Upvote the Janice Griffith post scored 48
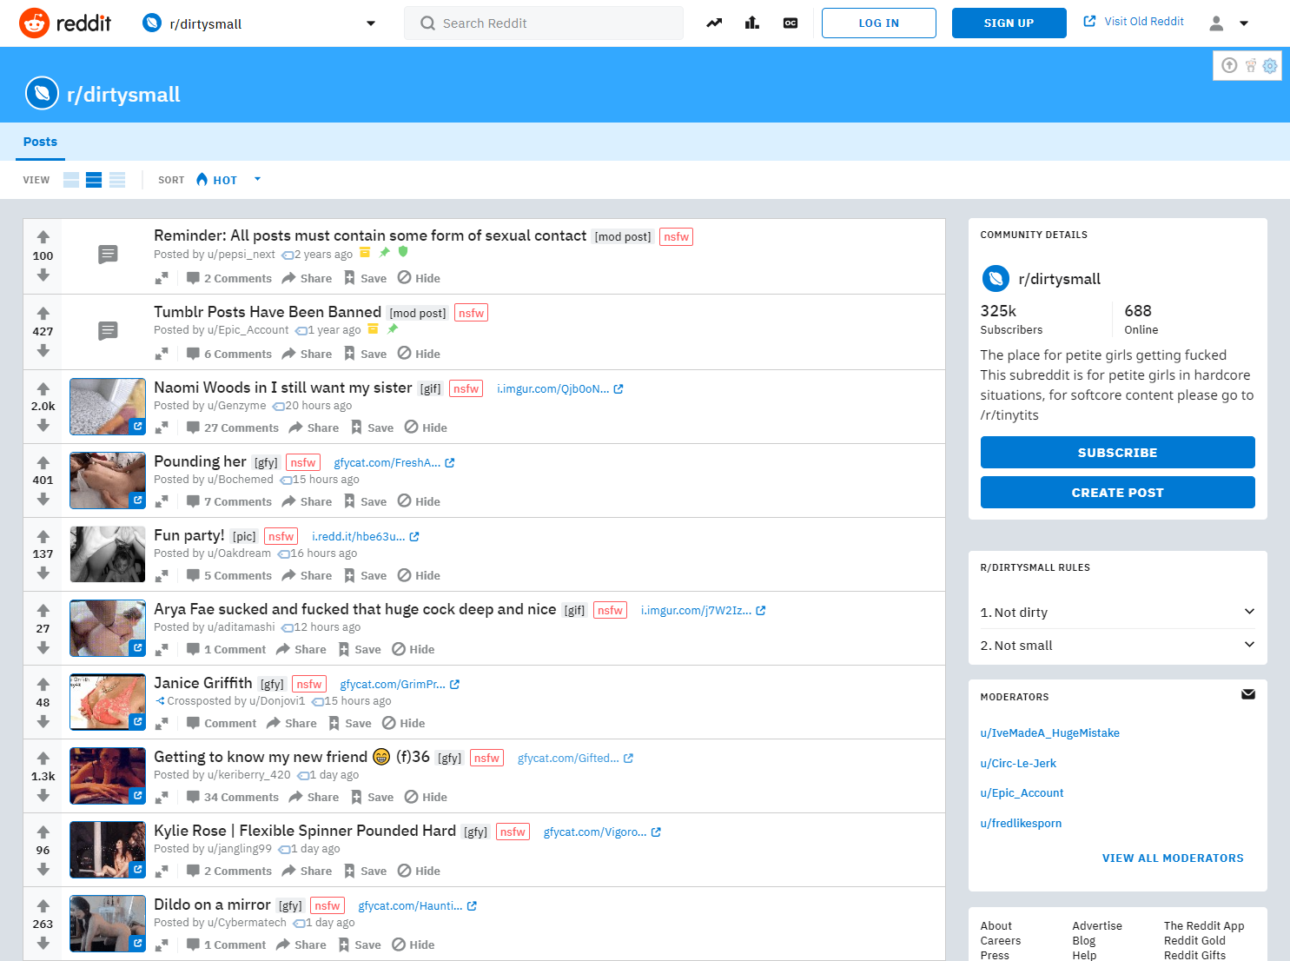1290x961 pixels. (43, 684)
